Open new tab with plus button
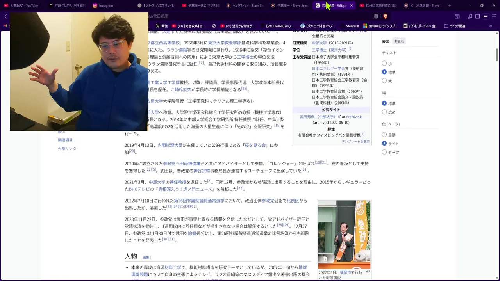The height and width of the screenshot is (281, 500). (x=450, y=5)
